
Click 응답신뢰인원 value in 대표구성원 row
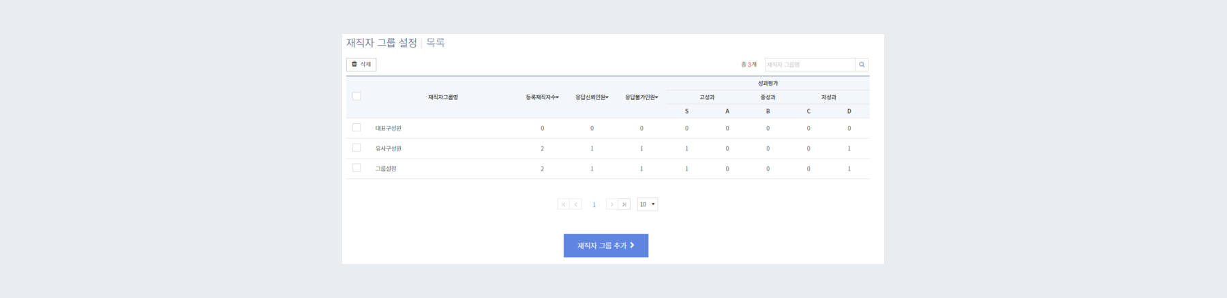pos(592,128)
